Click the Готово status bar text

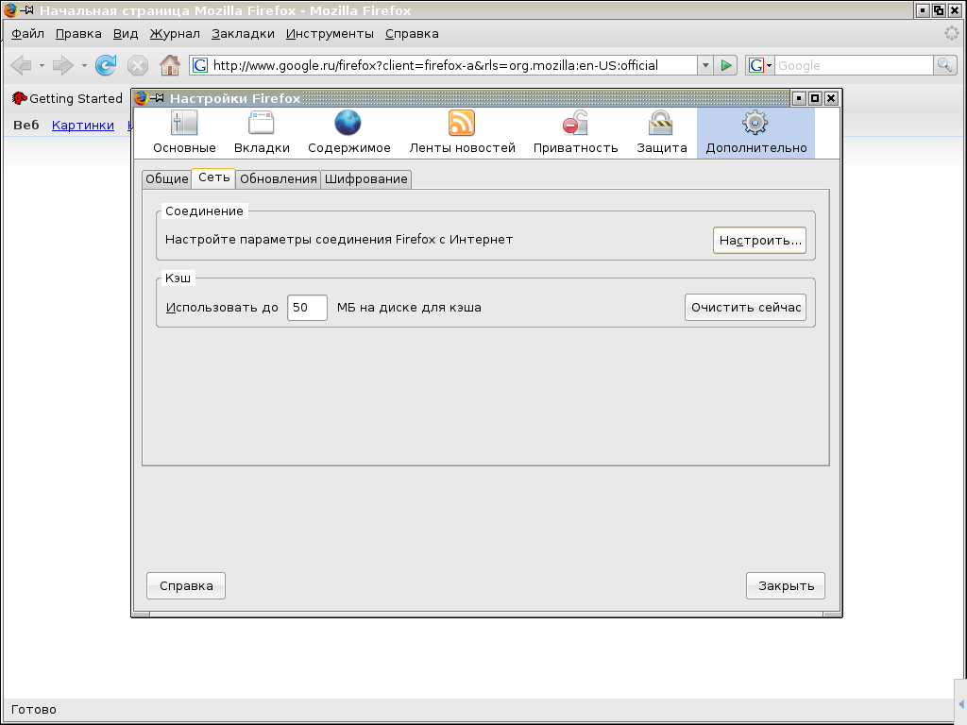point(34,710)
